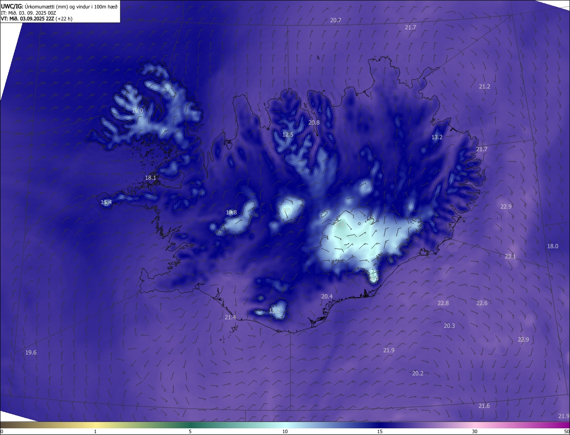Click the 20.4 value label

(x=327, y=296)
